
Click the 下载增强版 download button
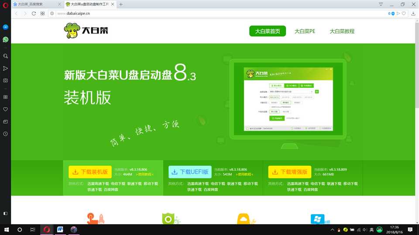[x=290, y=172]
